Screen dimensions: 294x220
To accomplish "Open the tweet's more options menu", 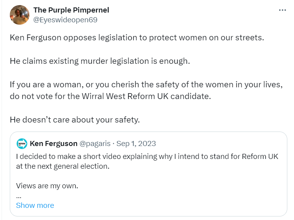I will pyautogui.click(x=282, y=10).
